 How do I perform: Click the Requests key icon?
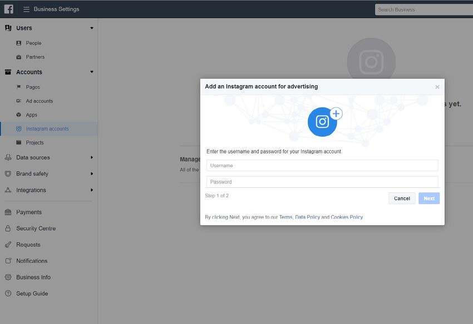pyautogui.click(x=8, y=245)
